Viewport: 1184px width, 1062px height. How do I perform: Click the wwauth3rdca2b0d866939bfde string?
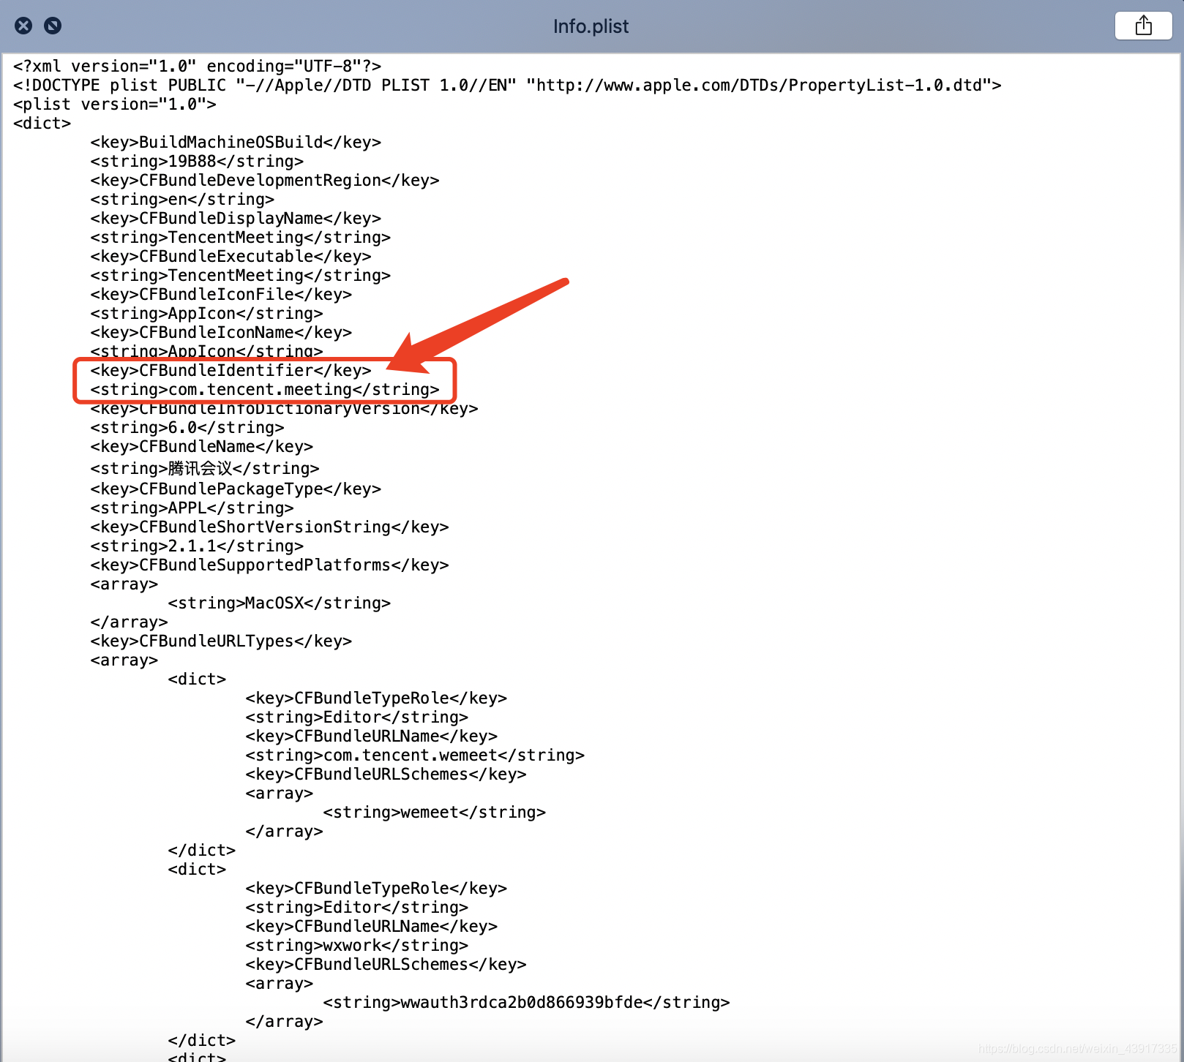pyautogui.click(x=527, y=1002)
